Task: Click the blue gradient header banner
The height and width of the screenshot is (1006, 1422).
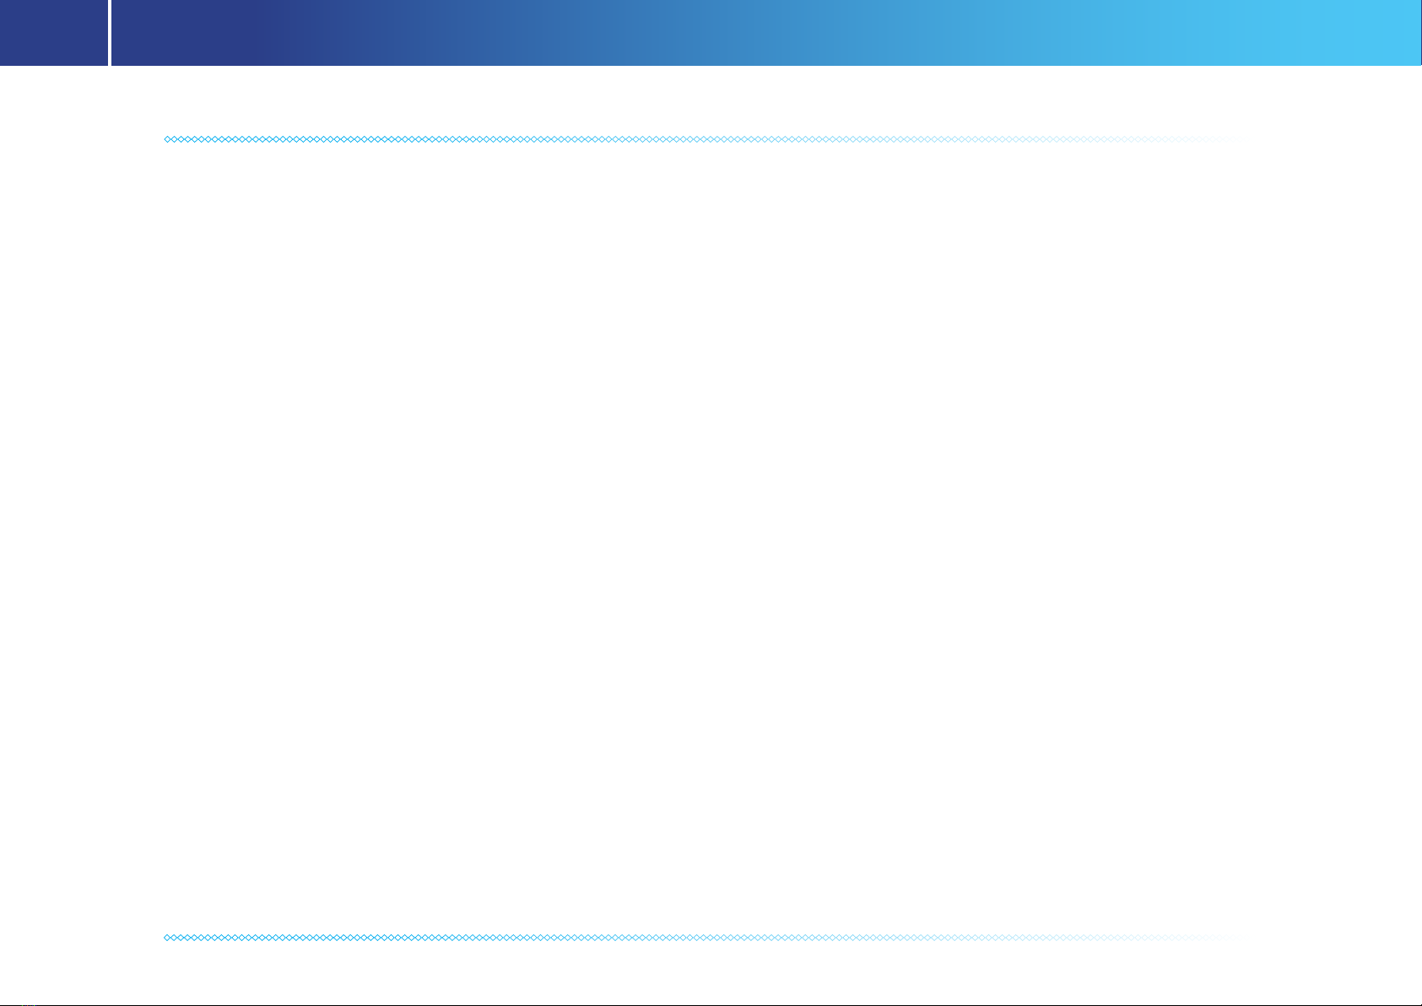Action: [766, 32]
